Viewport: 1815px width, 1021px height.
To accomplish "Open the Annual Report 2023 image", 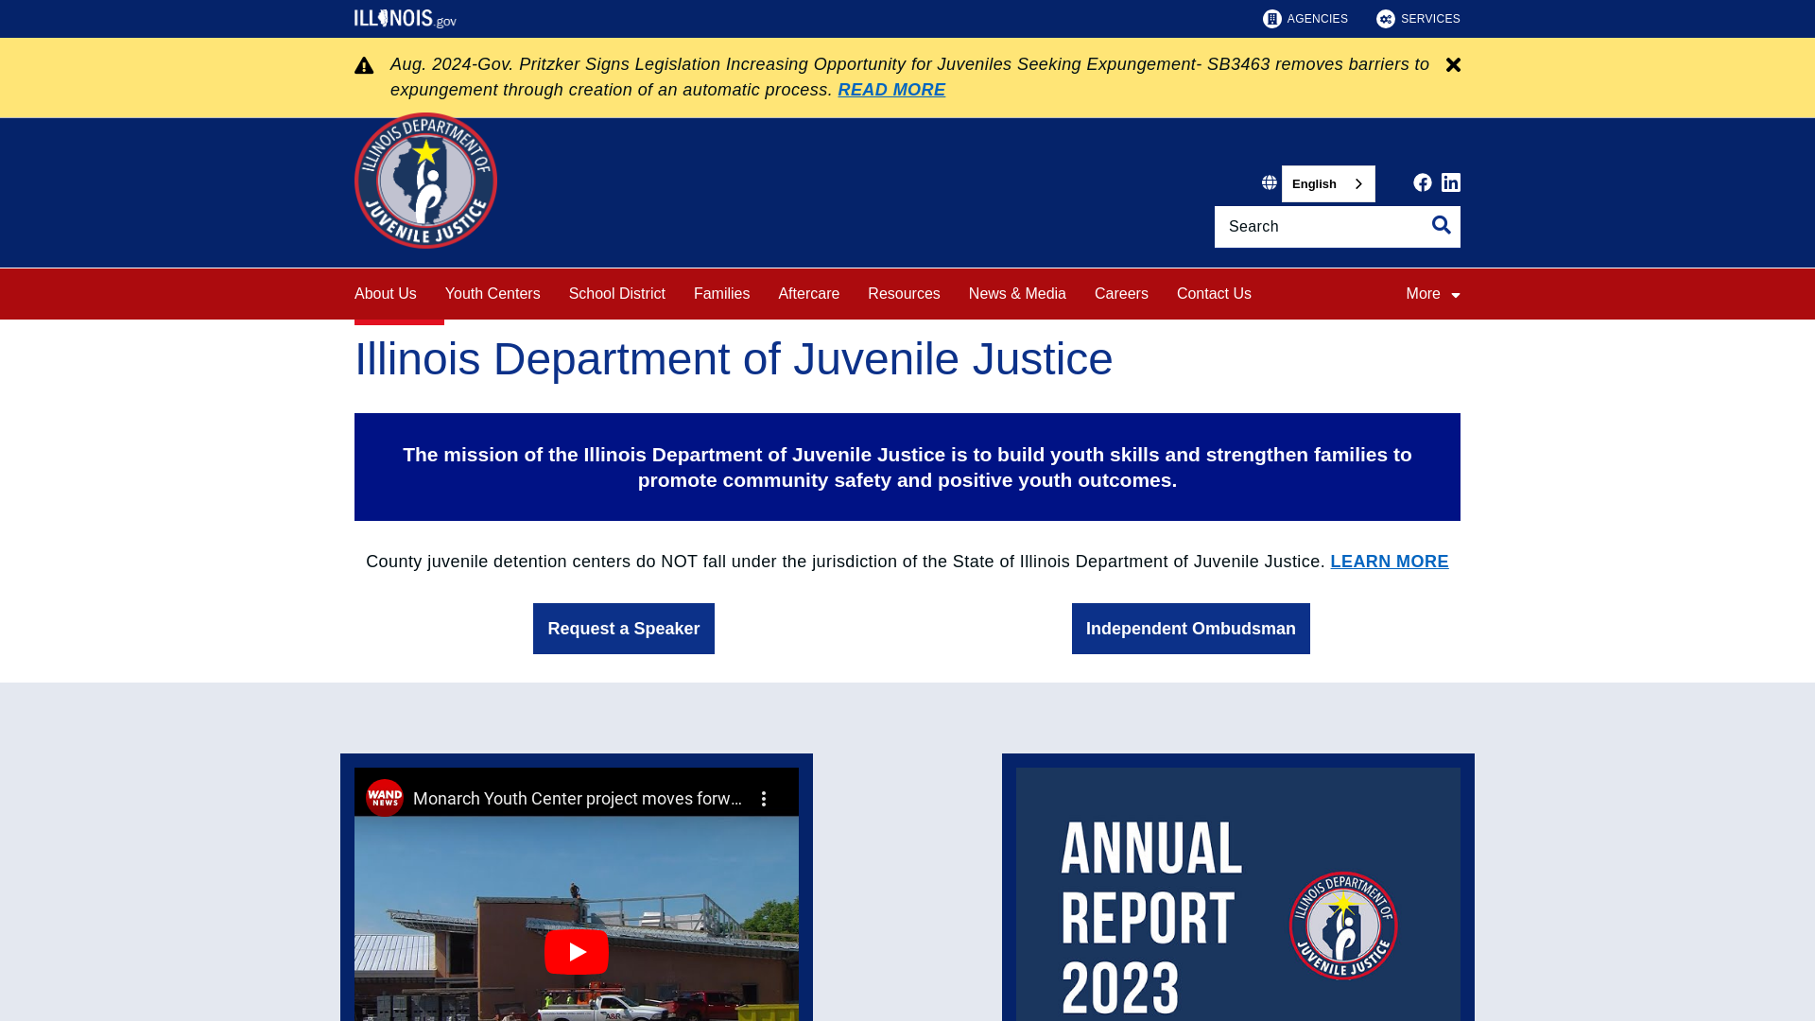I will [1238, 894].
